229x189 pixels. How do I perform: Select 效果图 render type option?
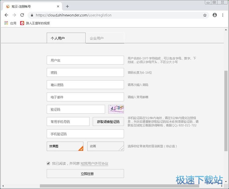click(x=65, y=146)
